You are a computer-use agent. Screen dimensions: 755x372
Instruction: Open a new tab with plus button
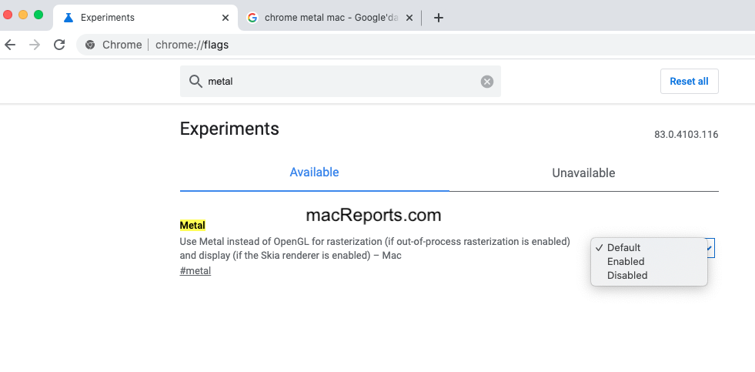click(438, 18)
